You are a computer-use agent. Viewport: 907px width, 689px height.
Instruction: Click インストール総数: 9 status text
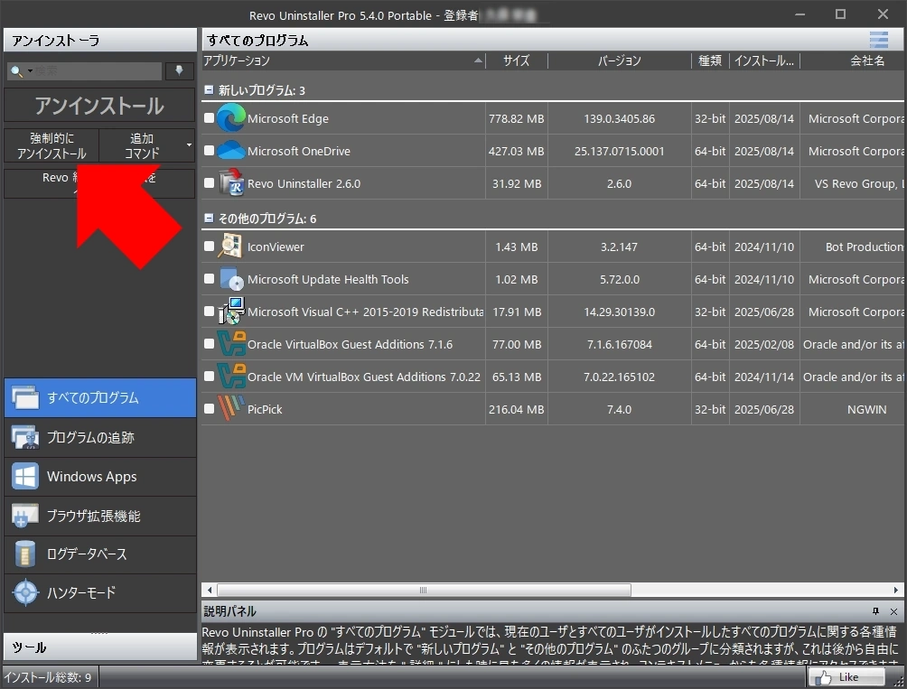[x=48, y=677]
